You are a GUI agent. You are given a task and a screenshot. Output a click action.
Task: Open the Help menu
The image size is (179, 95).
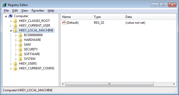coord(51,11)
